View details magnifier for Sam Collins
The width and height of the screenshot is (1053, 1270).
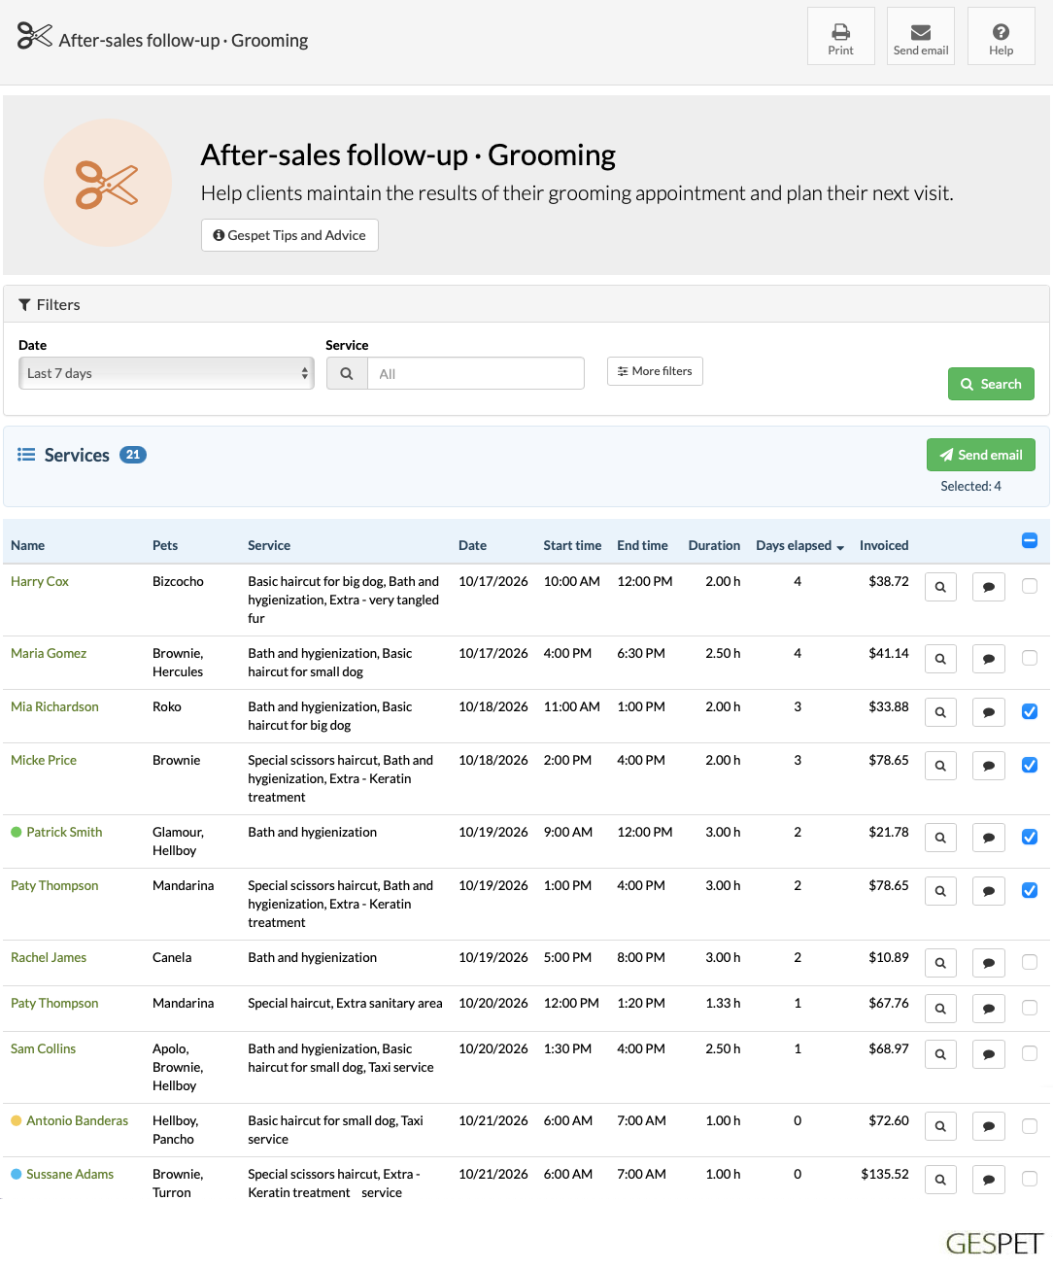pos(940,1054)
